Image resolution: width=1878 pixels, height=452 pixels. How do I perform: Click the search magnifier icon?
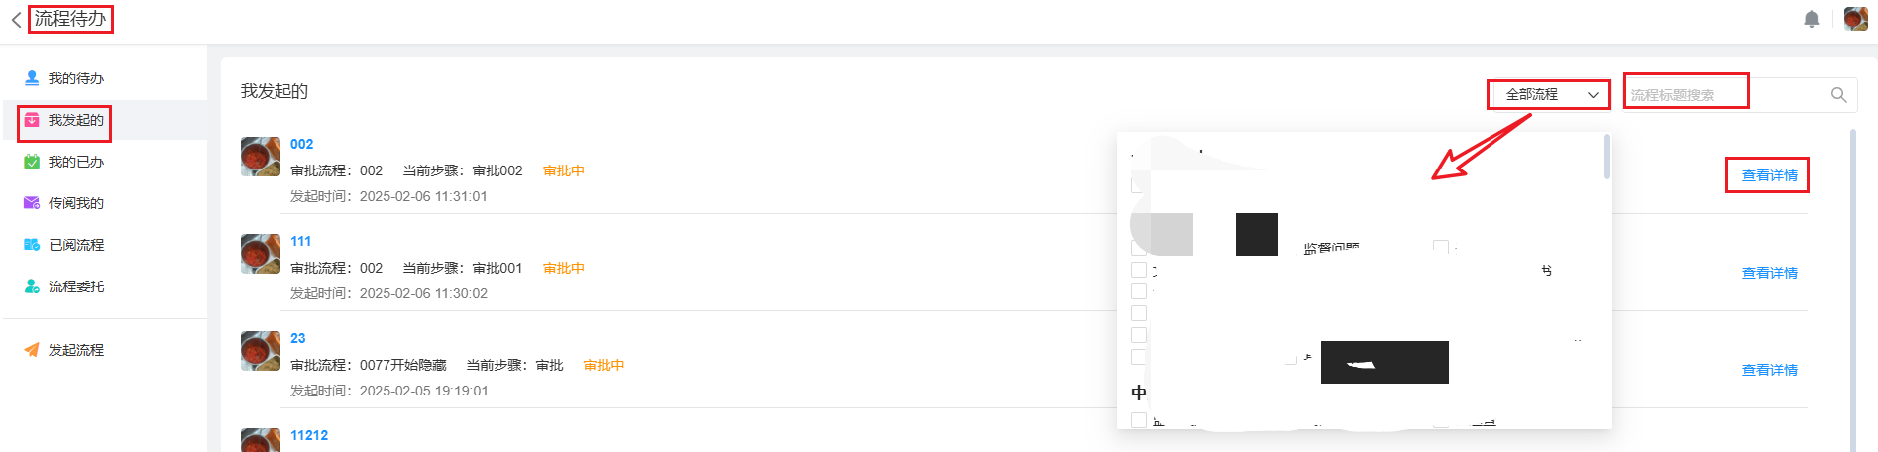[1838, 95]
